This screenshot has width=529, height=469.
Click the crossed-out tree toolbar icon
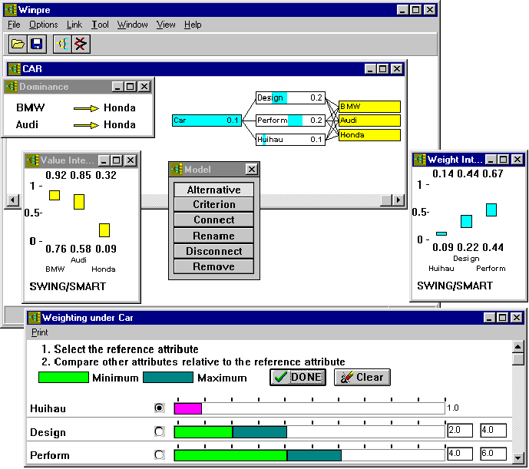(x=80, y=45)
